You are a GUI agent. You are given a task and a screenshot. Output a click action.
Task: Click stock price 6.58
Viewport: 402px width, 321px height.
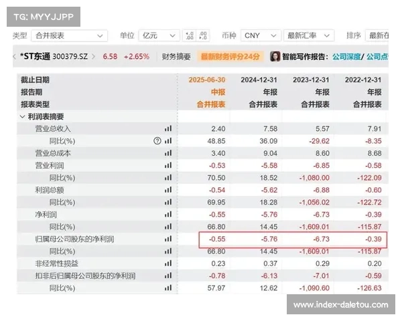pyautogui.click(x=110, y=57)
